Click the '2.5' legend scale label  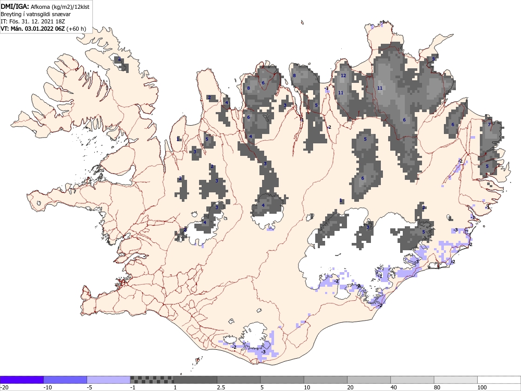tap(221, 387)
